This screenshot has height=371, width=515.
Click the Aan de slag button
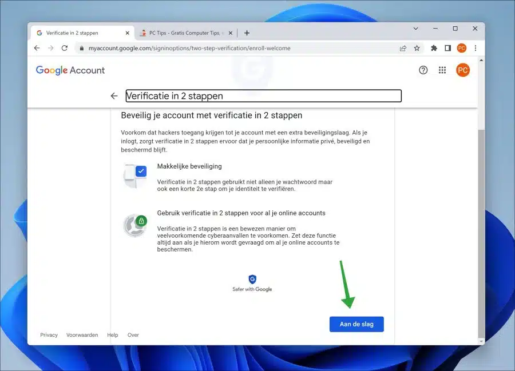[x=356, y=324]
